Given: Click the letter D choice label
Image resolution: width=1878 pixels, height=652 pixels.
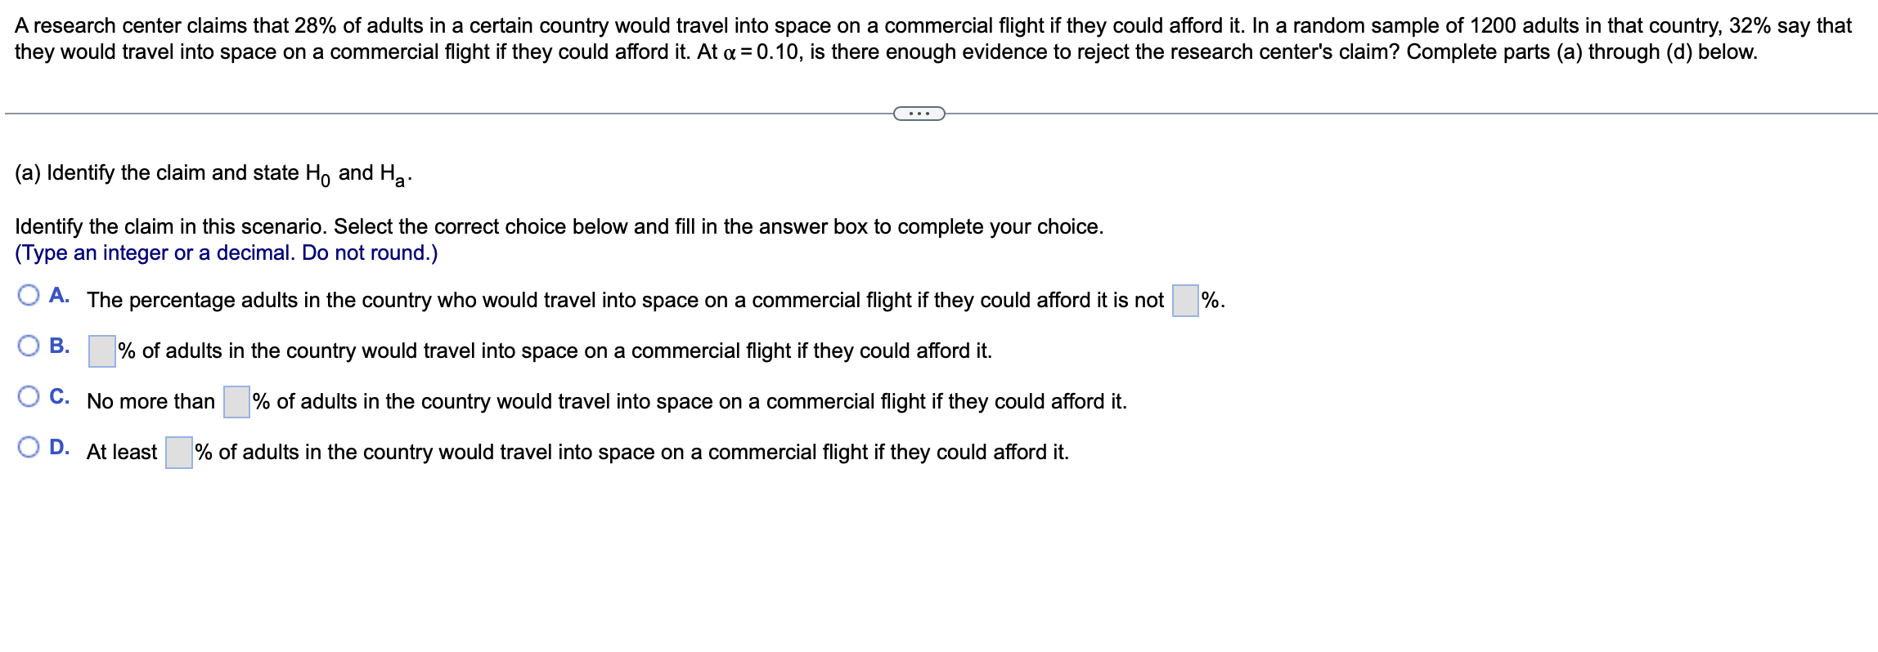Looking at the screenshot, I should pyautogui.click(x=59, y=448).
